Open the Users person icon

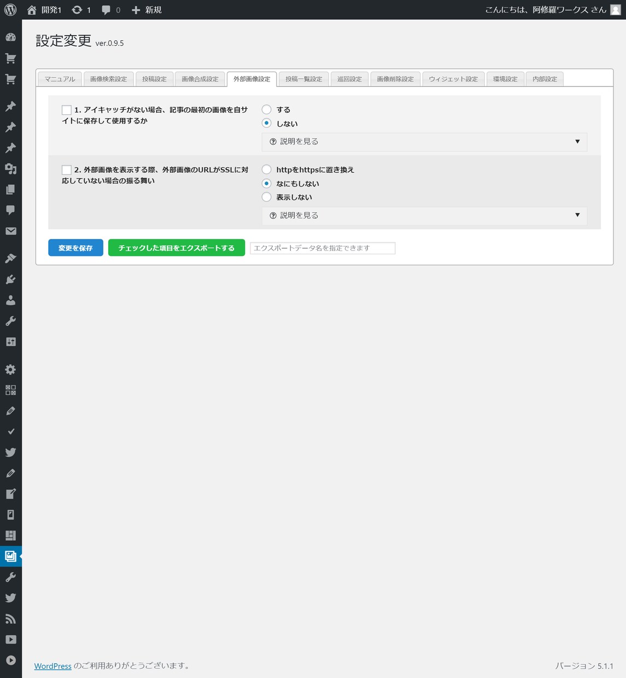10,300
